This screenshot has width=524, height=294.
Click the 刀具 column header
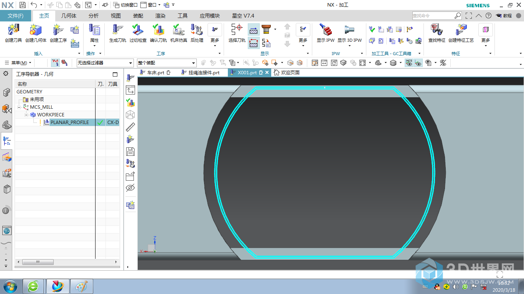click(x=113, y=84)
